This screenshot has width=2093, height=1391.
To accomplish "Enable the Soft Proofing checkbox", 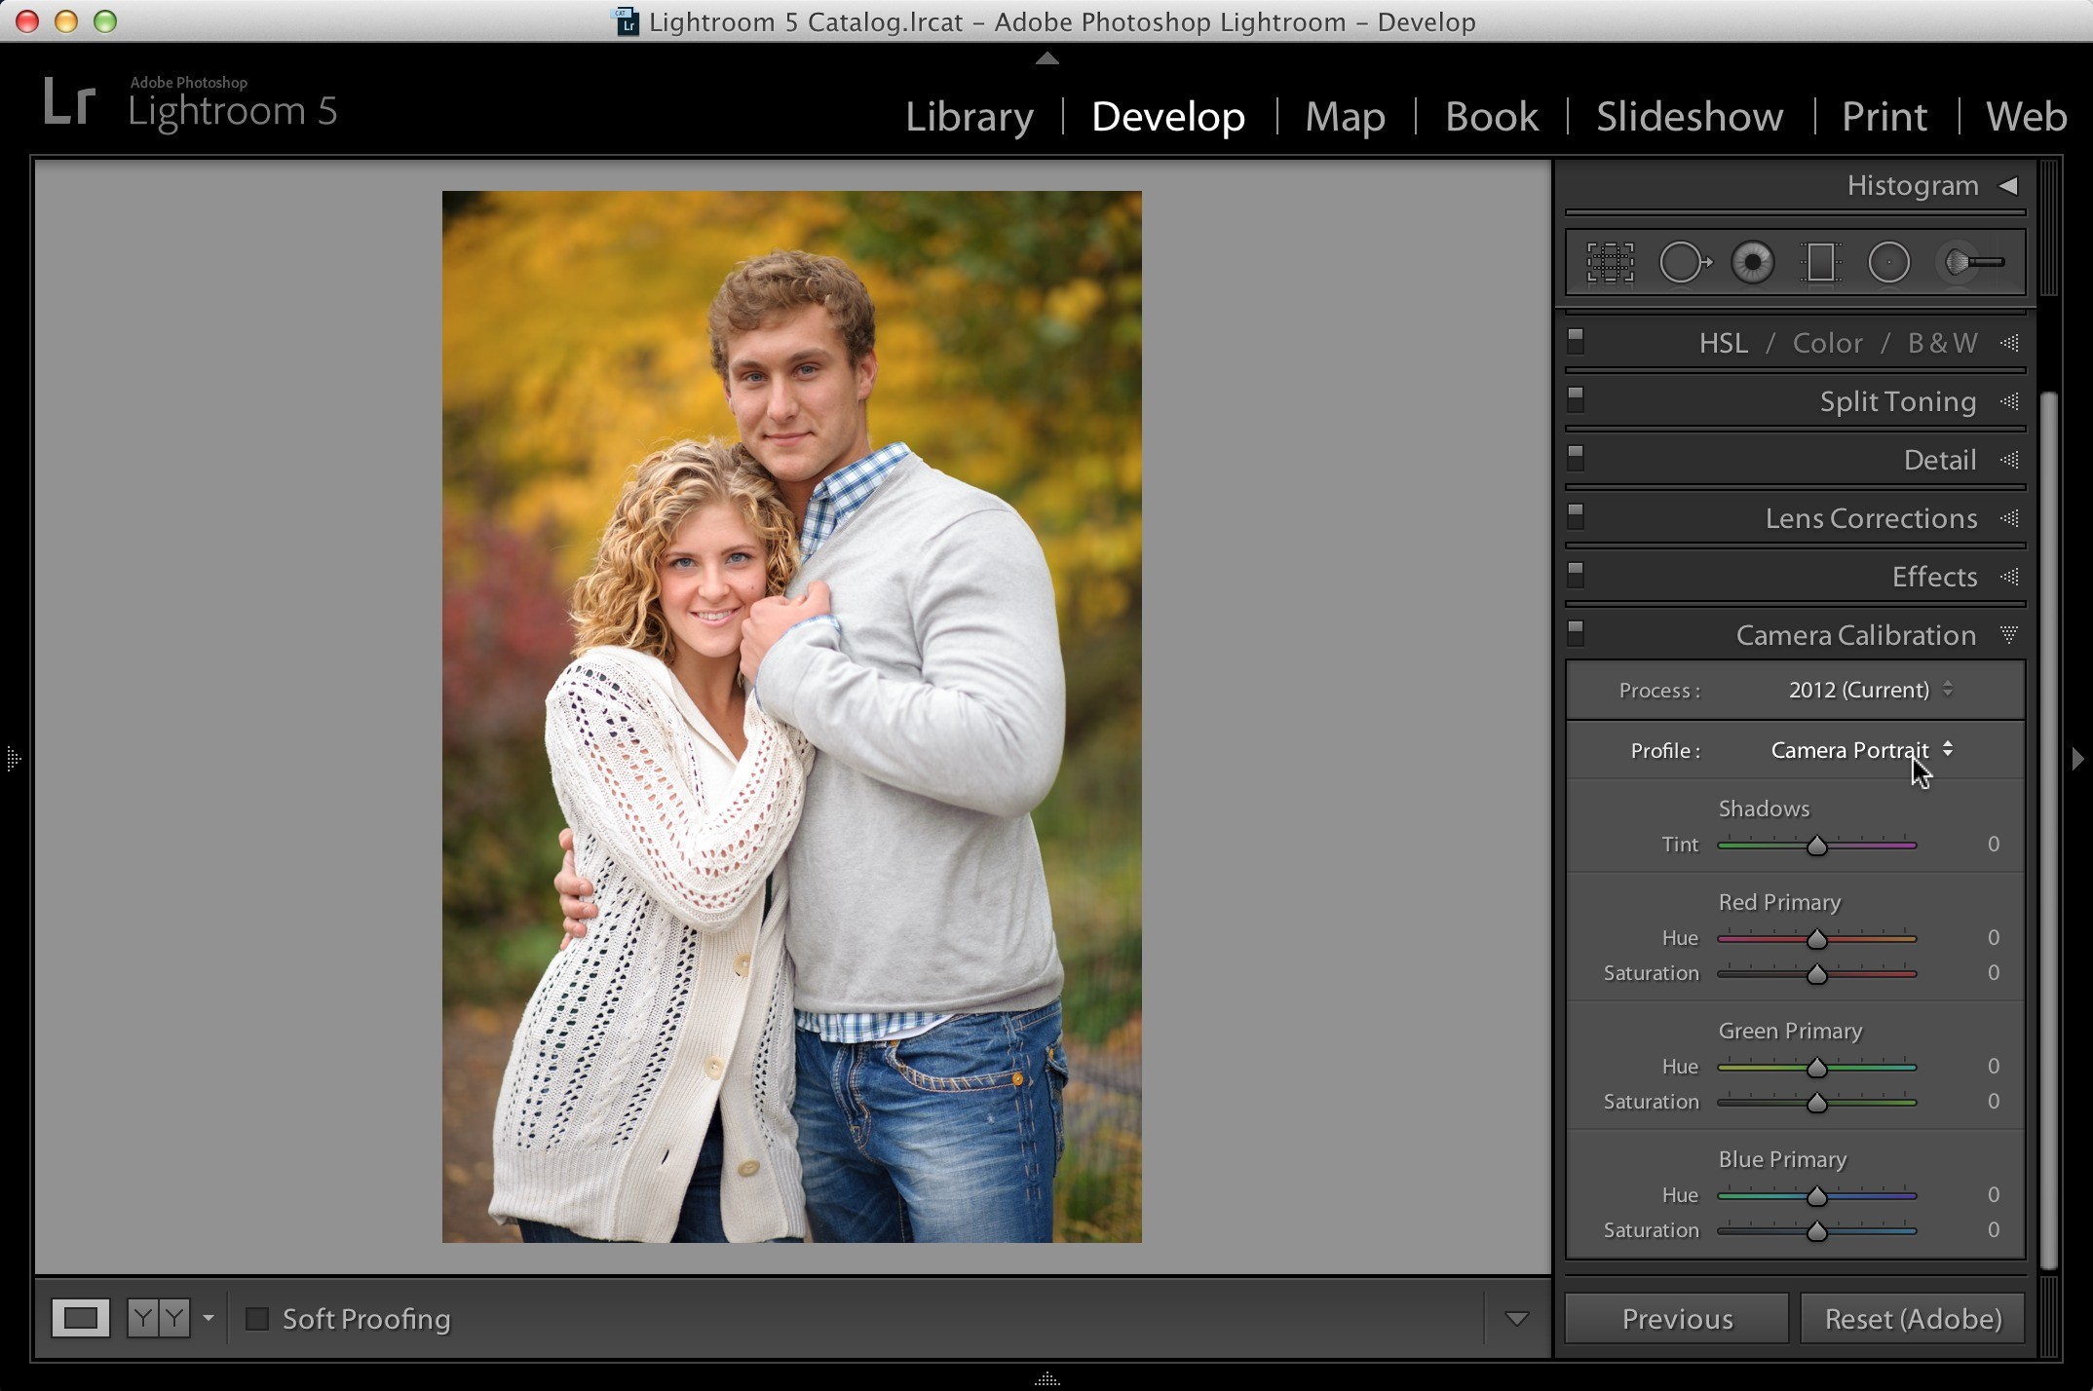I will pyautogui.click(x=257, y=1319).
